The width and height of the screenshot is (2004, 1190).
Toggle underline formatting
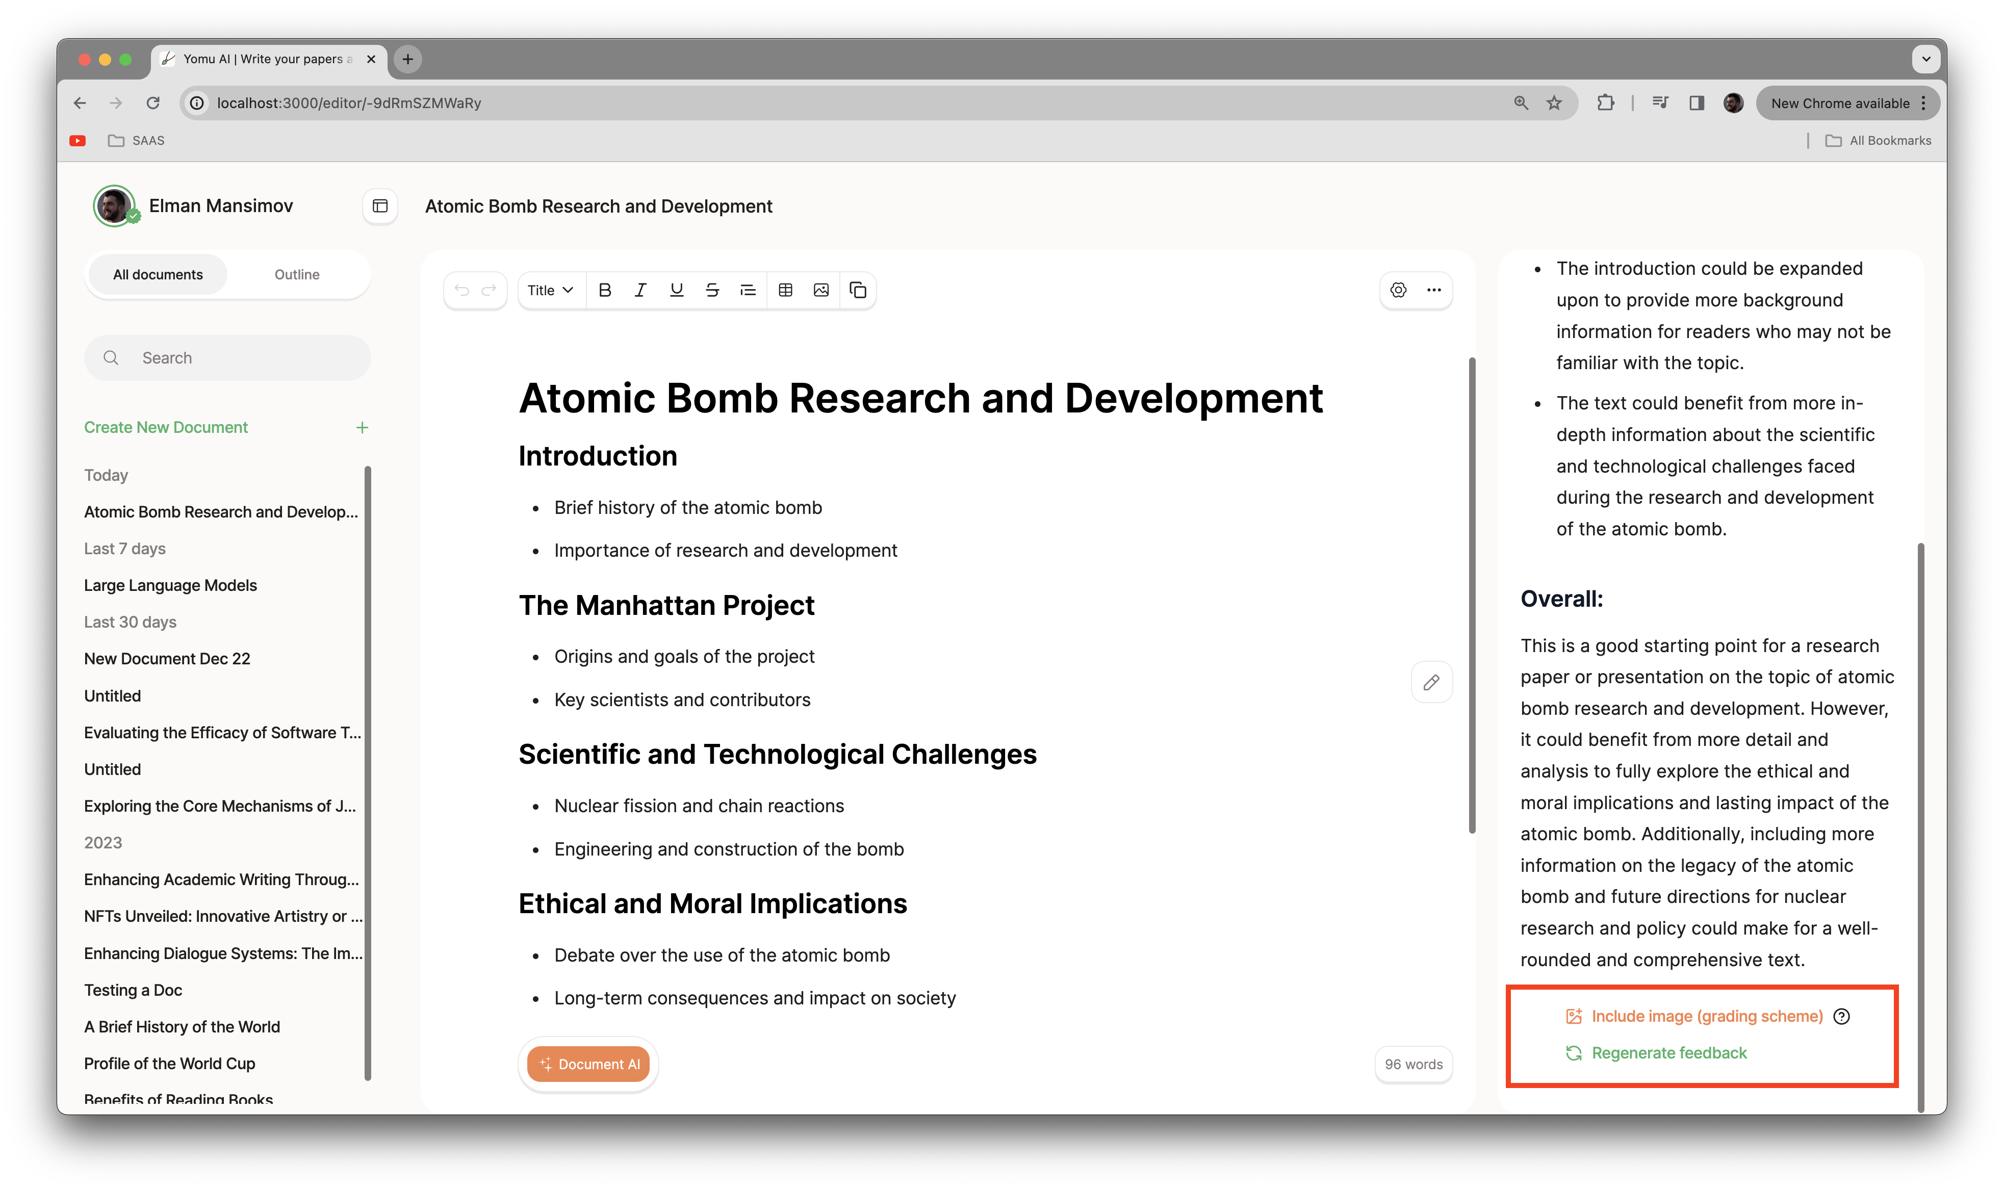(676, 290)
